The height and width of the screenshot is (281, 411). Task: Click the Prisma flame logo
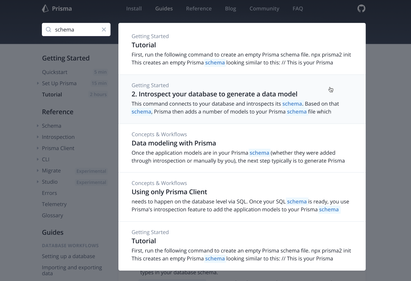[45, 8]
